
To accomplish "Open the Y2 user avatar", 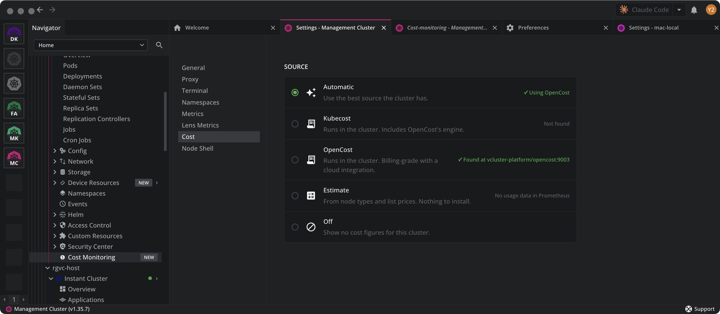I will pos(711,10).
